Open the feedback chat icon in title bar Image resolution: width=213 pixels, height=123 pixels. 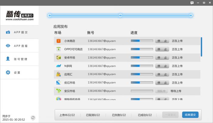(x=192, y=3)
